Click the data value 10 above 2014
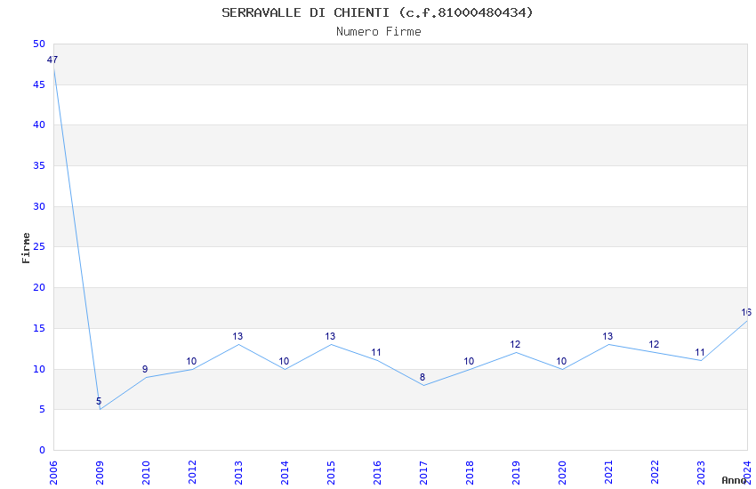756x489 pixels. pyautogui.click(x=284, y=361)
